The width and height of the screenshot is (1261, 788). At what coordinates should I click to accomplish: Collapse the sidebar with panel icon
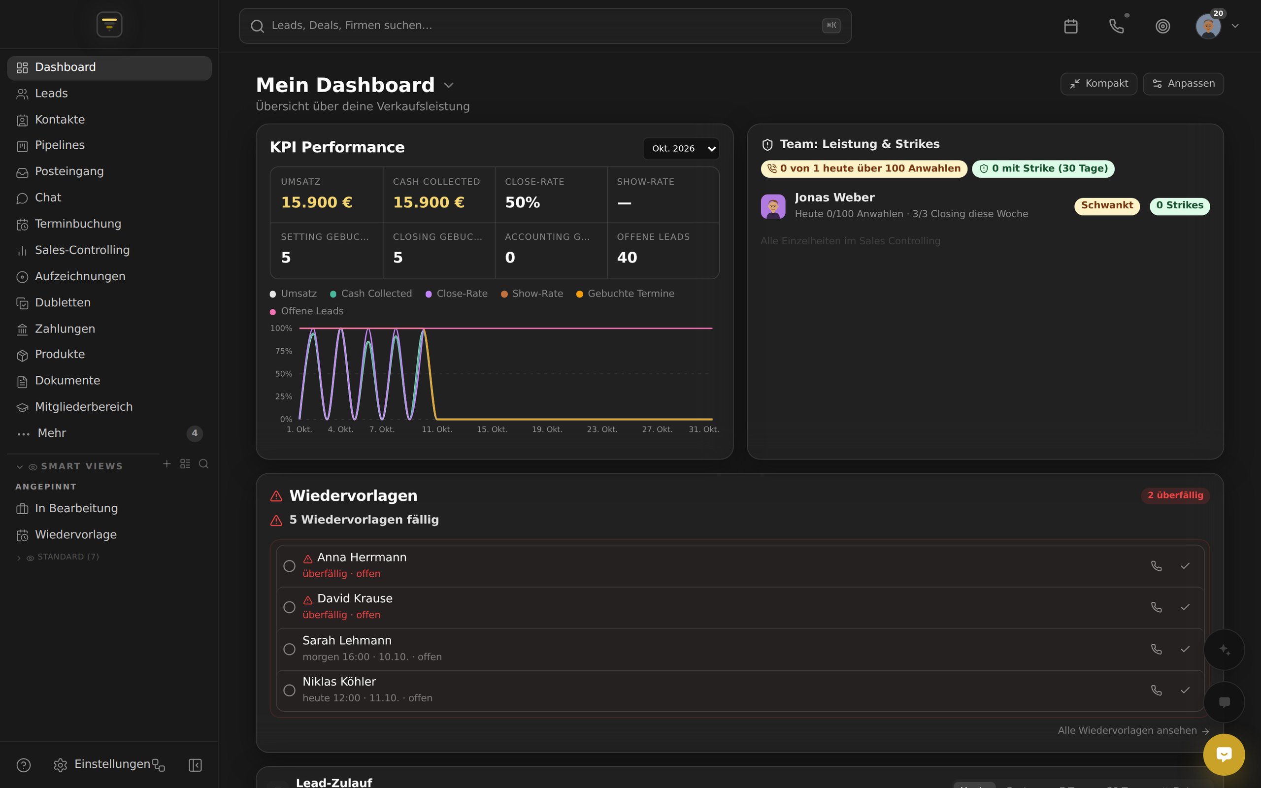click(195, 764)
